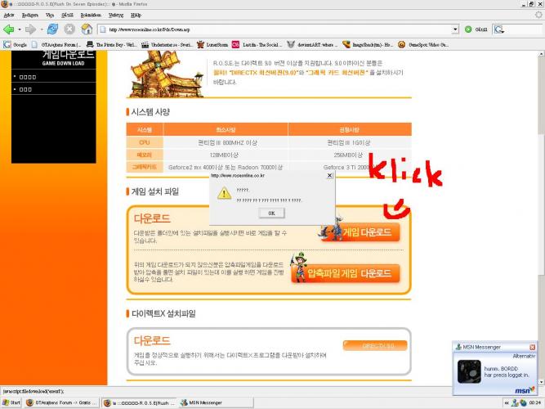Click the MSN Messenger tray icon
The height and width of the screenshot is (409, 545).
515,403
